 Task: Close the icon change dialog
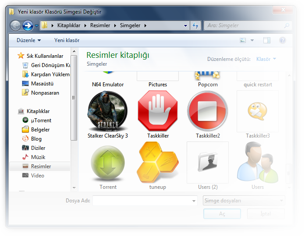point(283,10)
